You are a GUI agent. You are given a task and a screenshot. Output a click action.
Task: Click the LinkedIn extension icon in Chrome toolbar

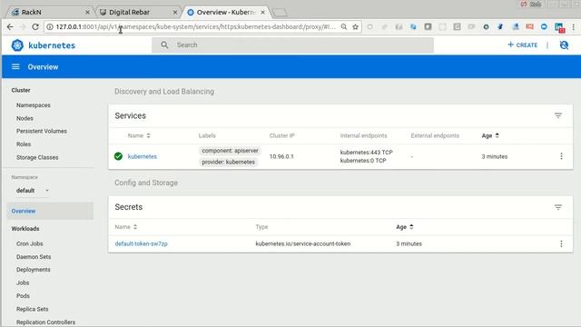[559, 27]
